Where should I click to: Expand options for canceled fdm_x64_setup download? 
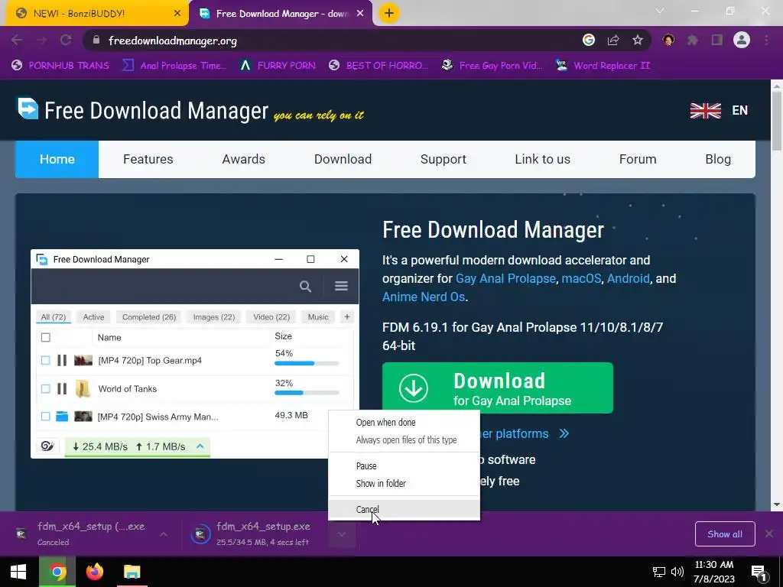(164, 534)
